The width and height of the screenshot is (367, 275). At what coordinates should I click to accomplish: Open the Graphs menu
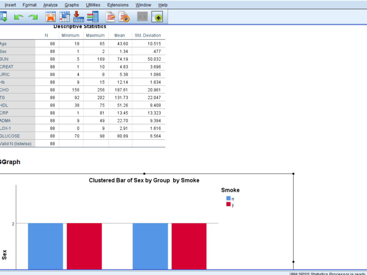pos(72,5)
